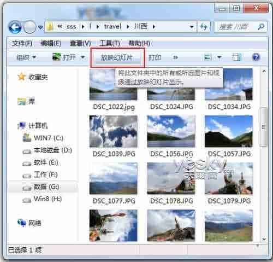The image size is (273, 262).
Task: Toggle the preview pane icon
Action: click(237, 57)
